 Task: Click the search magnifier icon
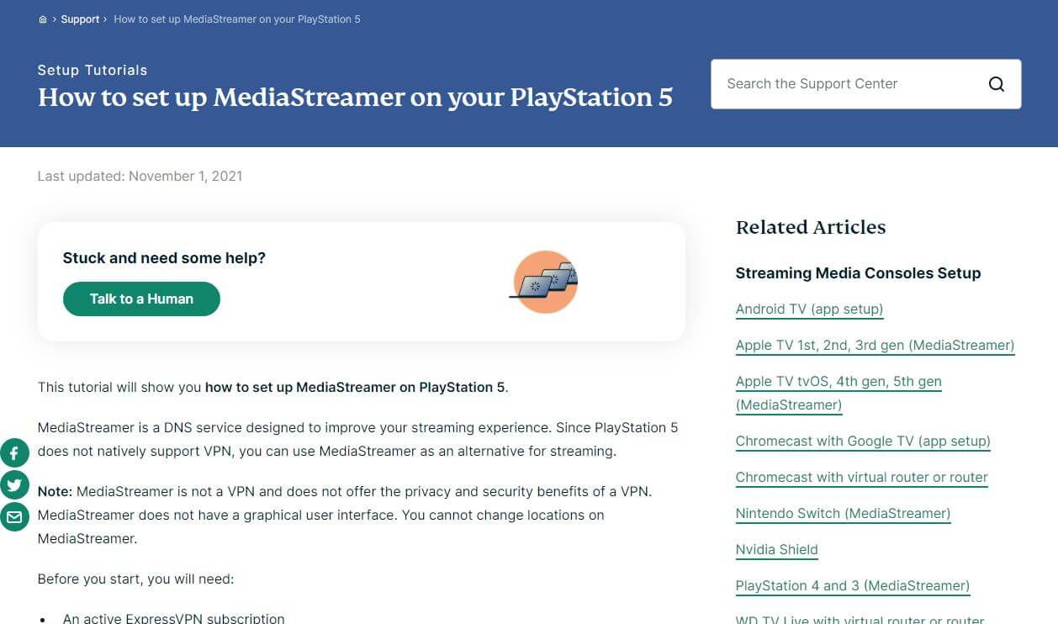[x=997, y=84]
